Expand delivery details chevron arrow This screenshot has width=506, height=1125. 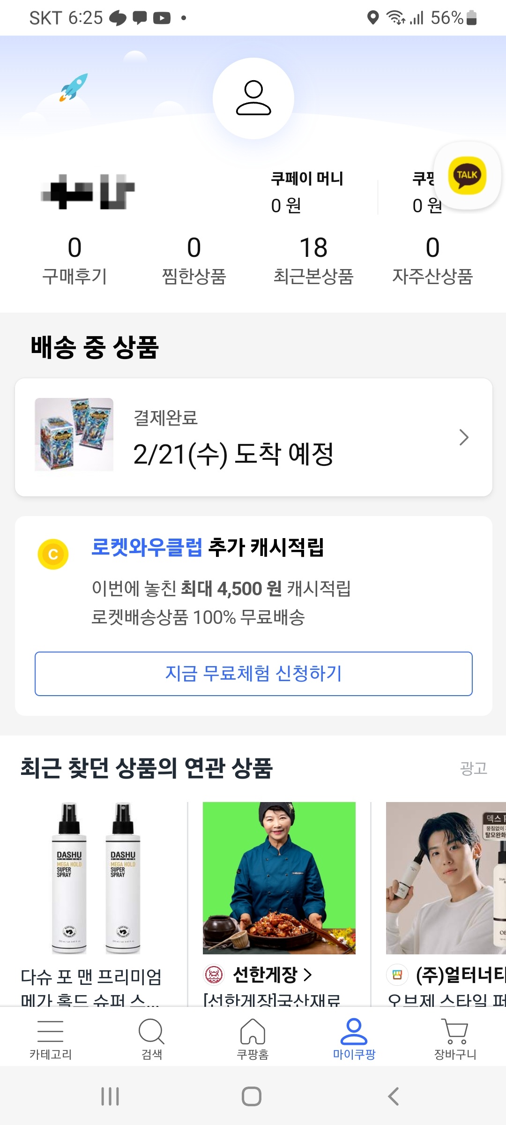click(464, 437)
